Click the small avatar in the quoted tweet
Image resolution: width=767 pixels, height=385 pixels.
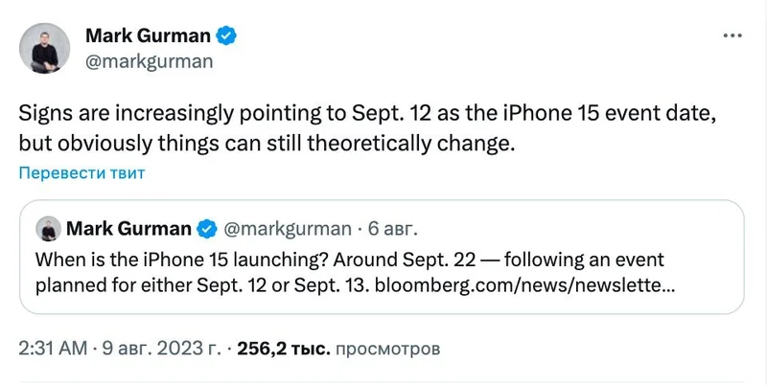(47, 230)
